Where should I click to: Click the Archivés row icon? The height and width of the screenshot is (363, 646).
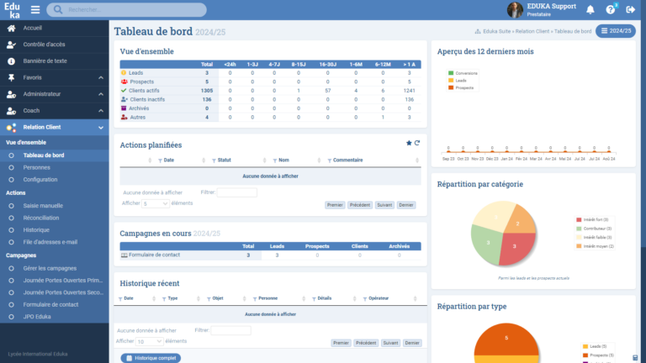coord(124,108)
